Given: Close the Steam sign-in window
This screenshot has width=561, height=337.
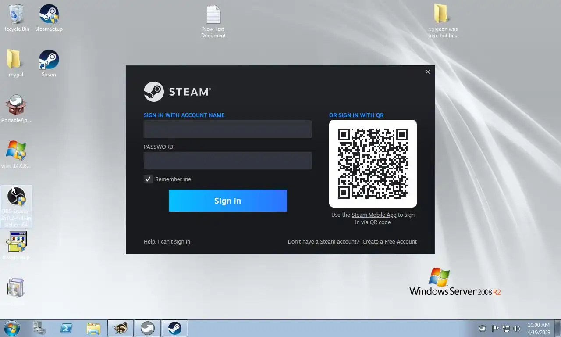Looking at the screenshot, I should click(428, 72).
